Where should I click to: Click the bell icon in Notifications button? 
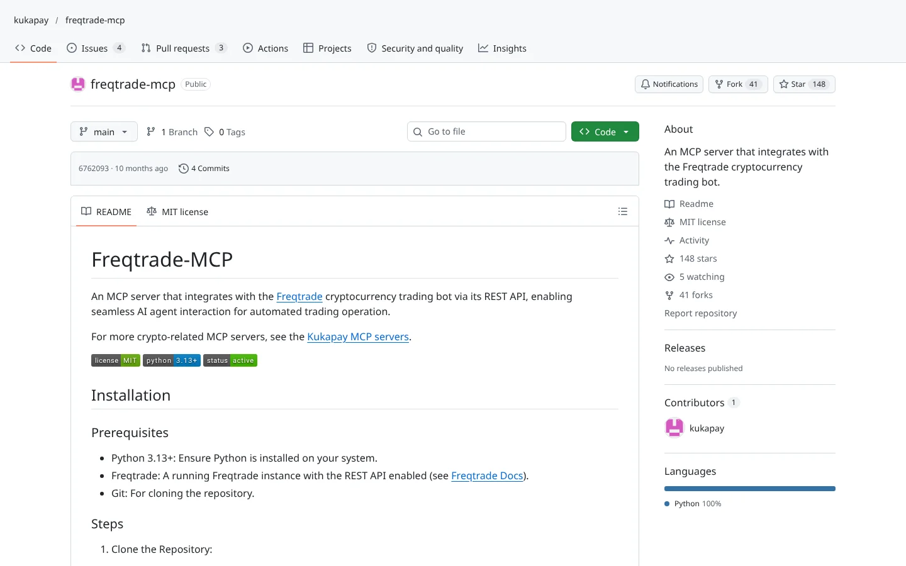[x=646, y=84]
